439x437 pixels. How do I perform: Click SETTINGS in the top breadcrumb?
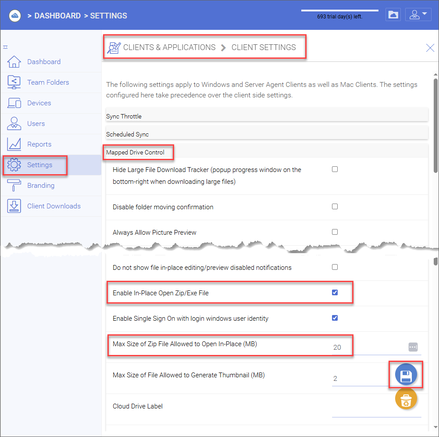109,16
